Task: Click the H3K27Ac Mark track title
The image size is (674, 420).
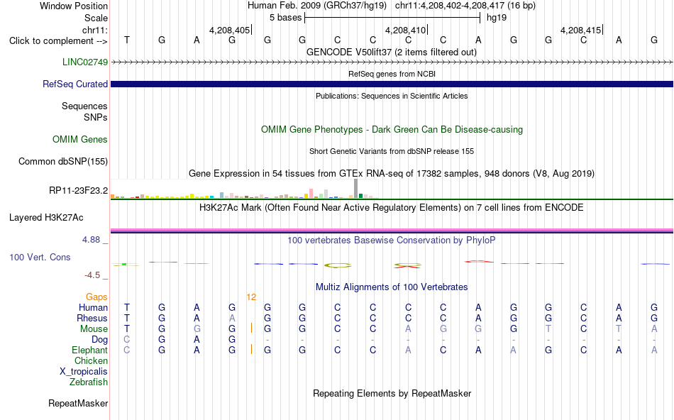Action: click(x=392, y=208)
